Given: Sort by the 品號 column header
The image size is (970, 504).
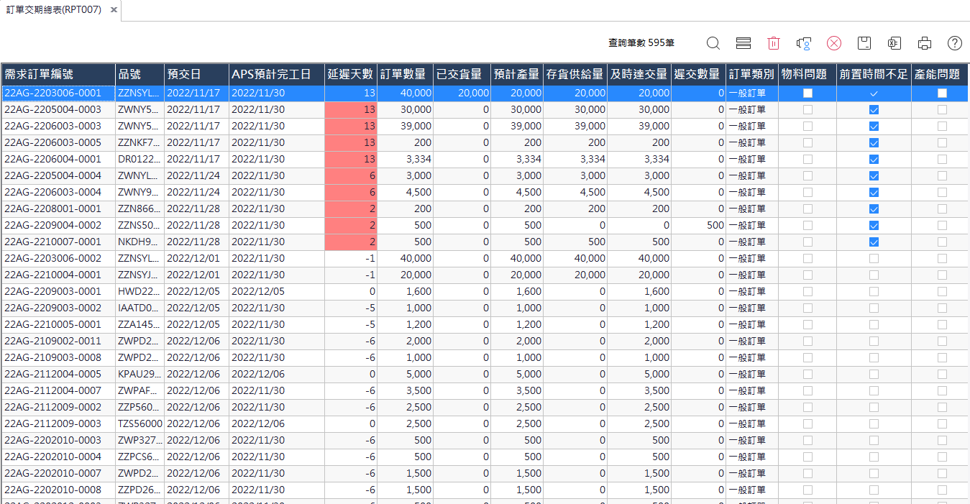Looking at the screenshot, I should pyautogui.click(x=139, y=74).
